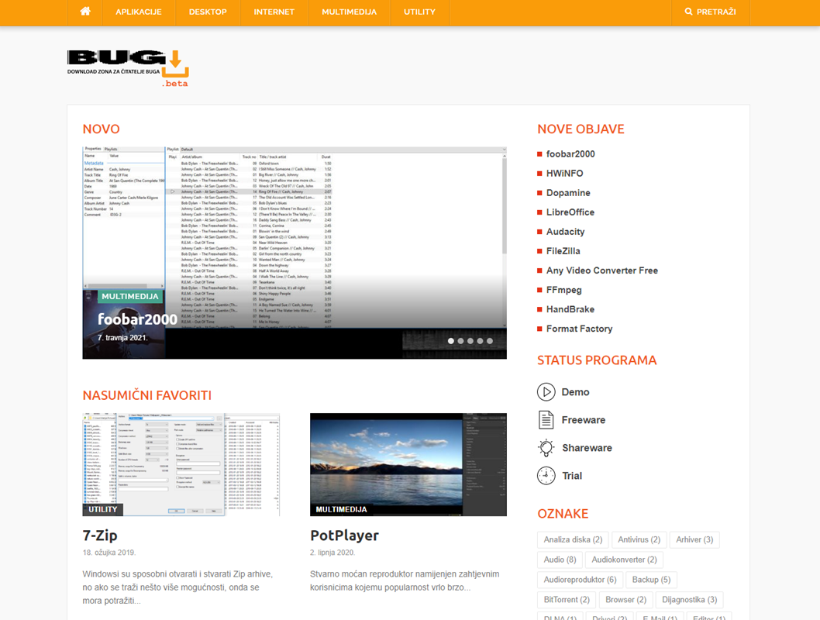Image resolution: width=820 pixels, height=620 pixels.
Task: Select the Arhiver (3) tag
Action: tap(694, 539)
